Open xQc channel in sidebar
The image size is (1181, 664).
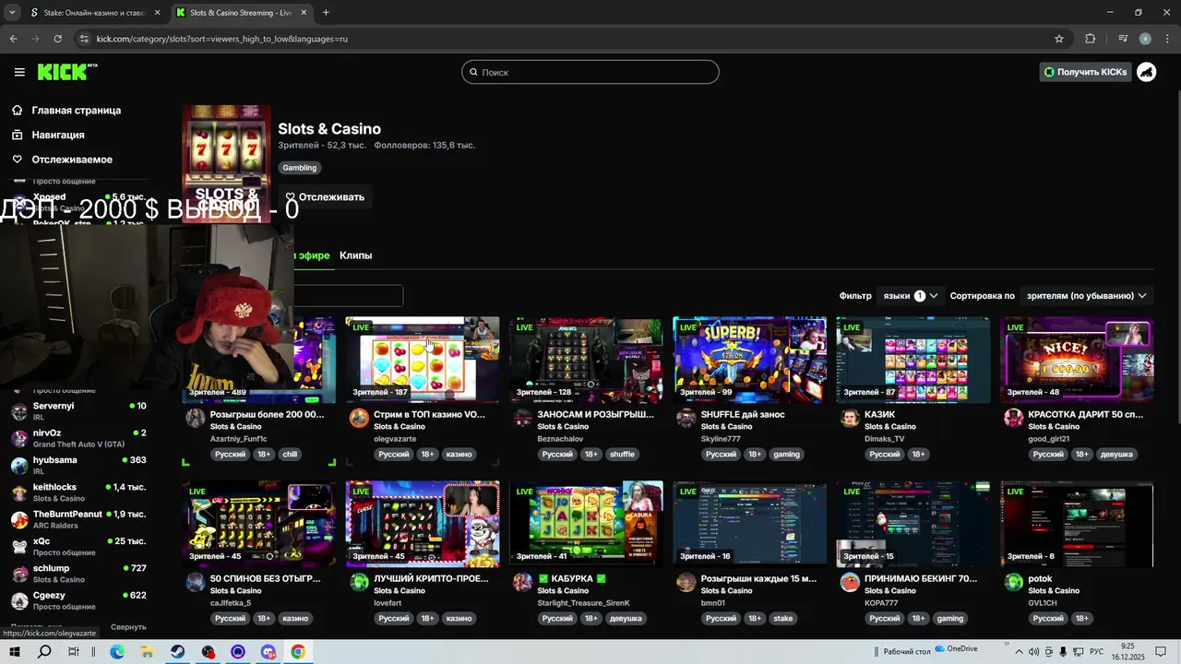tap(78, 546)
